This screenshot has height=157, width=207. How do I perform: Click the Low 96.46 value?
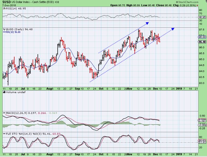(x=148, y=5)
